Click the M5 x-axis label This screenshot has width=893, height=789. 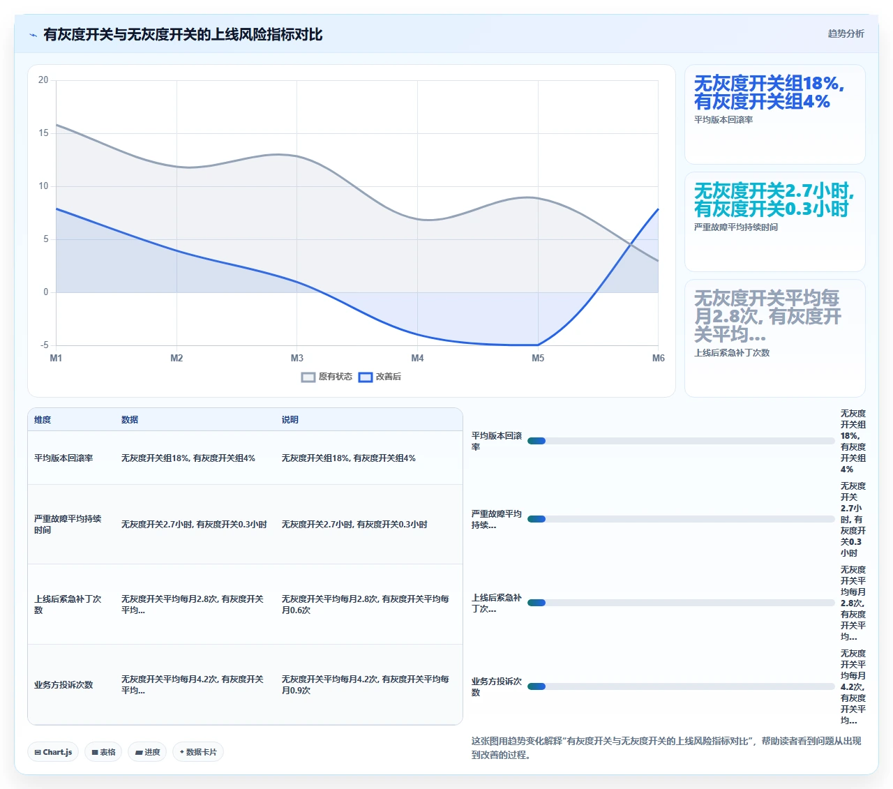click(x=538, y=358)
